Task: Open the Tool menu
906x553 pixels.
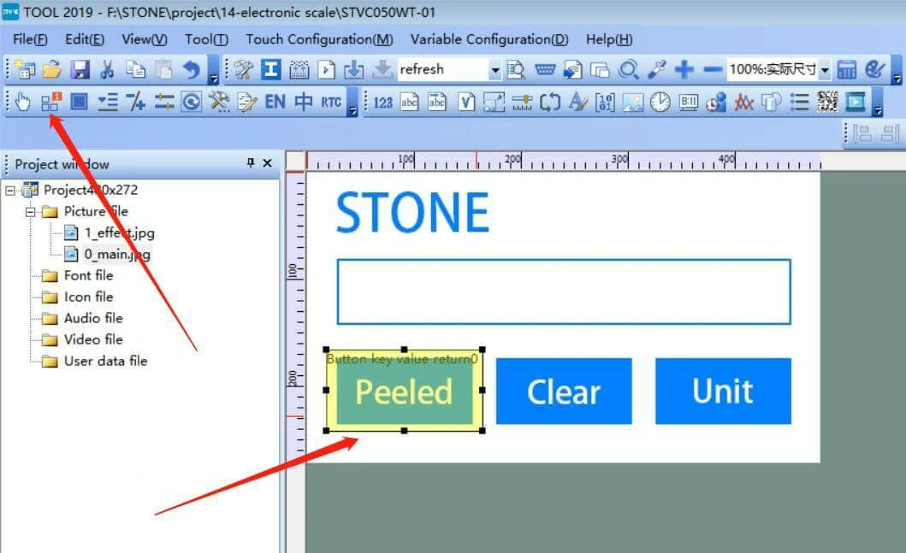Action: [206, 39]
